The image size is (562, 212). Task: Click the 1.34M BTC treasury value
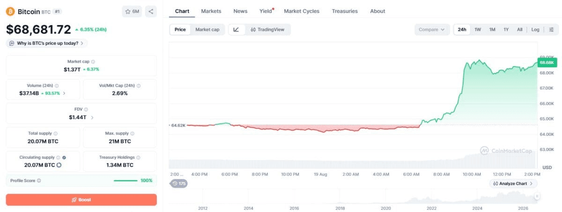point(120,165)
